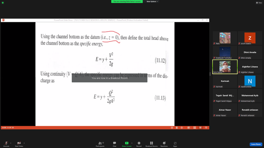Select Dhini Amalia participant tile
The image size is (264, 148).
250,52
